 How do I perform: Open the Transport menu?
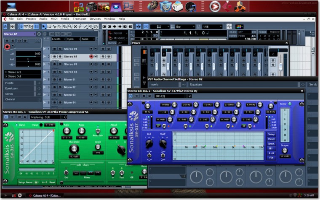(x=80, y=19)
